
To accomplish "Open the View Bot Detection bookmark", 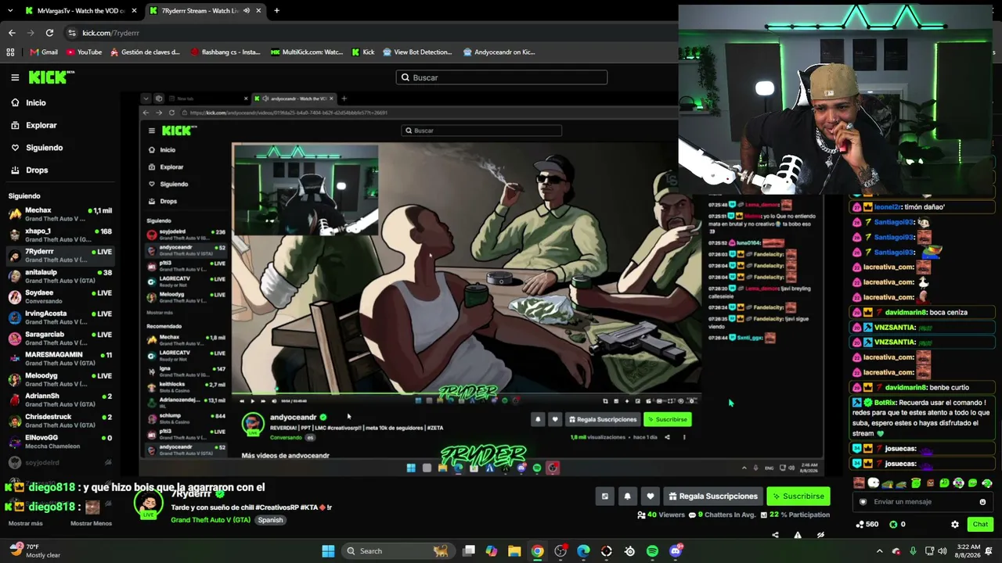I will tap(417, 52).
